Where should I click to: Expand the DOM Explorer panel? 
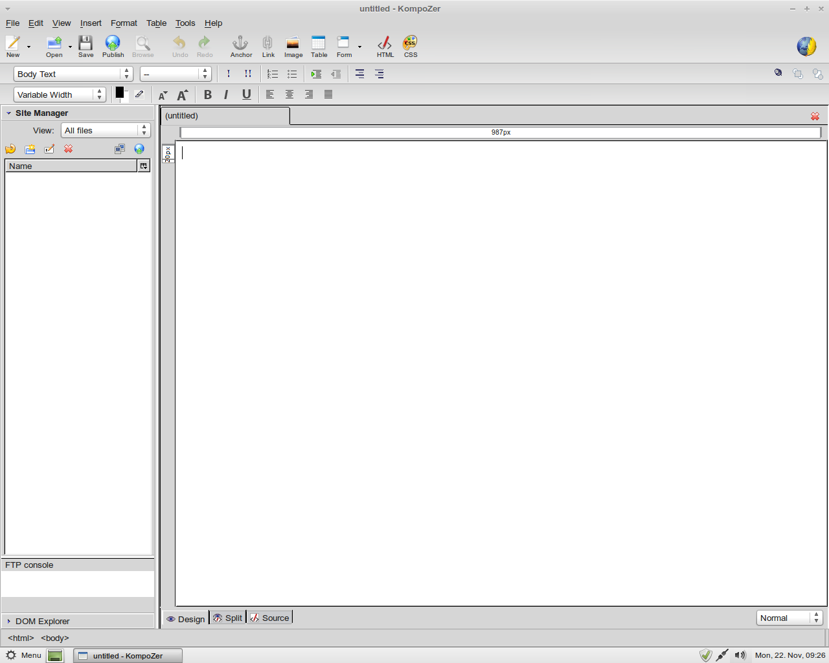tap(9, 622)
